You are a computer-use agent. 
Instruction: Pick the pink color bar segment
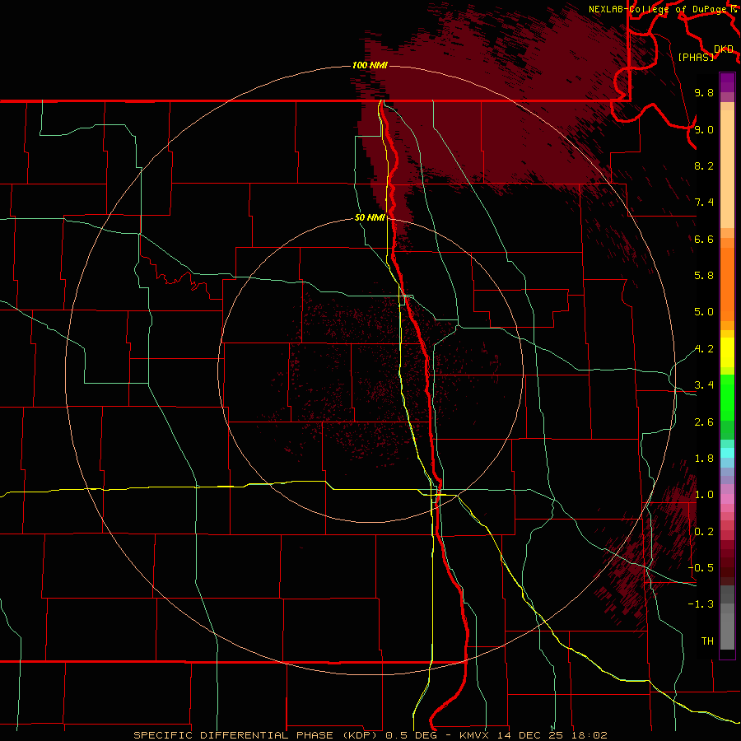pyautogui.click(x=727, y=499)
